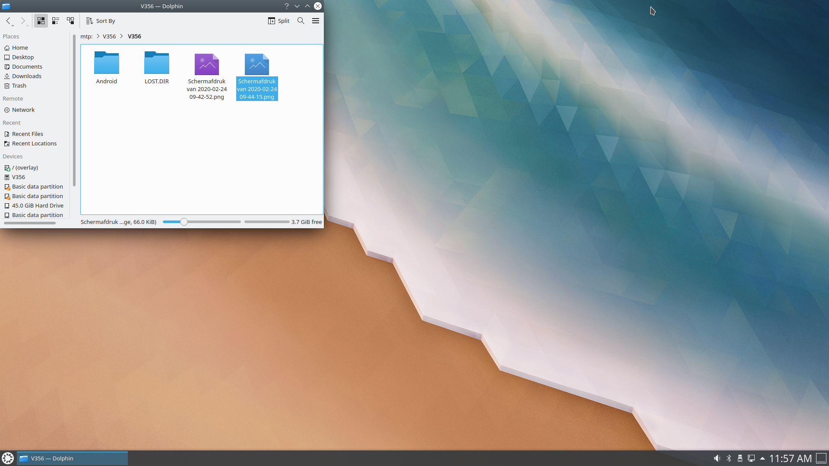Switch to Details view mode
The width and height of the screenshot is (829, 466).
[x=70, y=21]
